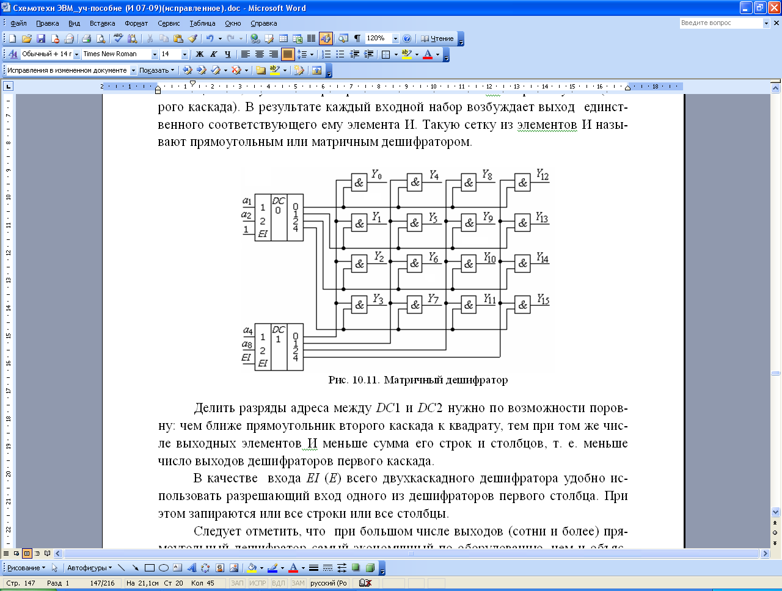Screen dimensions: 782x591
Task: Toggle Underline (Ч) formatting
Action: coord(228,54)
